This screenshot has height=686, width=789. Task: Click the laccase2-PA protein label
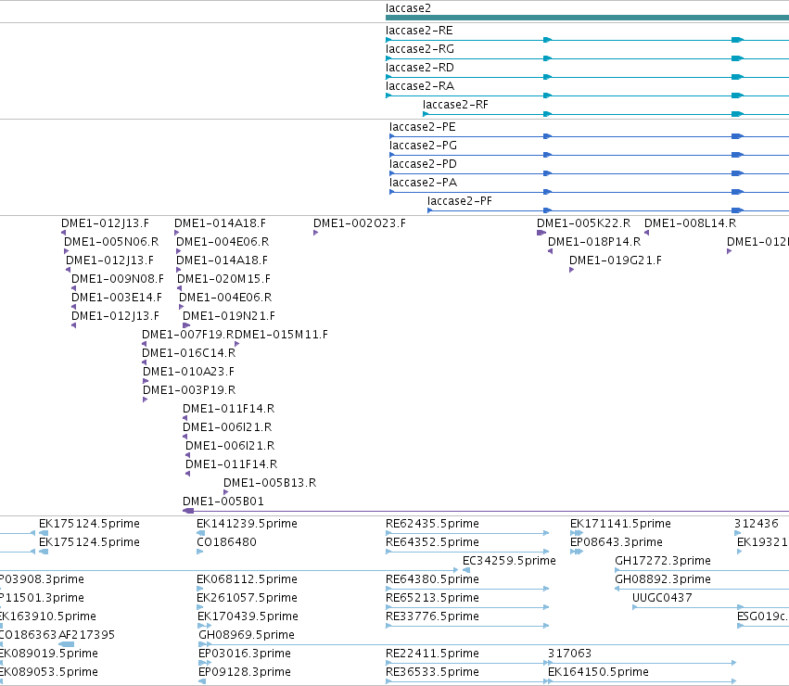pos(423,183)
